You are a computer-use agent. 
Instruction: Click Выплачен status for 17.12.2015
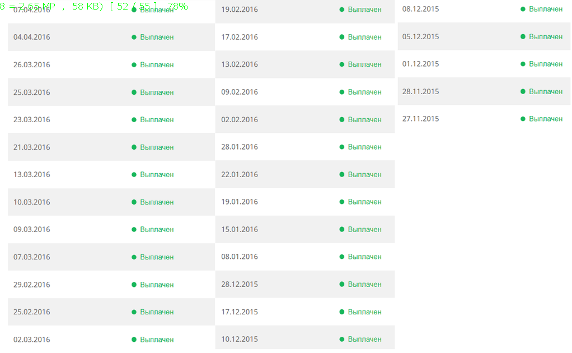(x=364, y=312)
